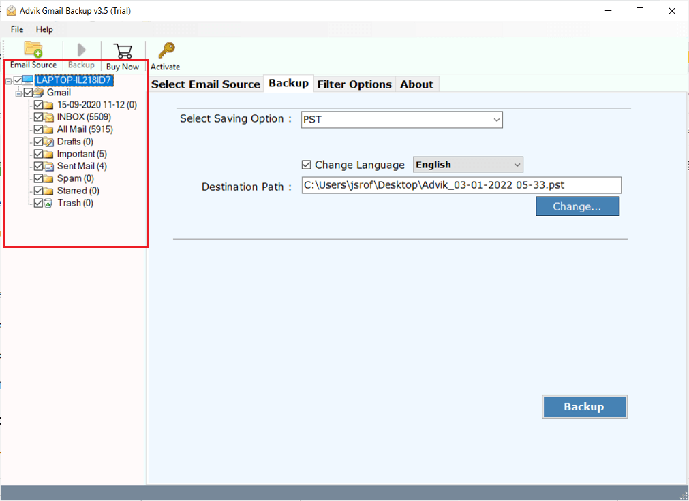The image size is (689, 501).
Task: Select the Important (5) label
Action: 82,154
